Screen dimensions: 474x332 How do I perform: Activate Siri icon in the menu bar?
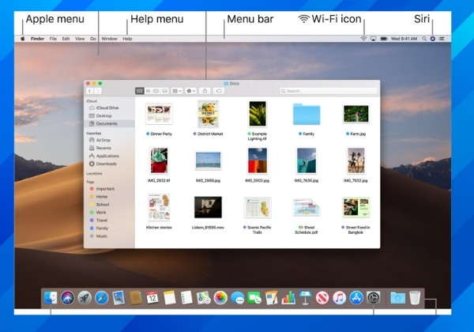[x=433, y=39]
